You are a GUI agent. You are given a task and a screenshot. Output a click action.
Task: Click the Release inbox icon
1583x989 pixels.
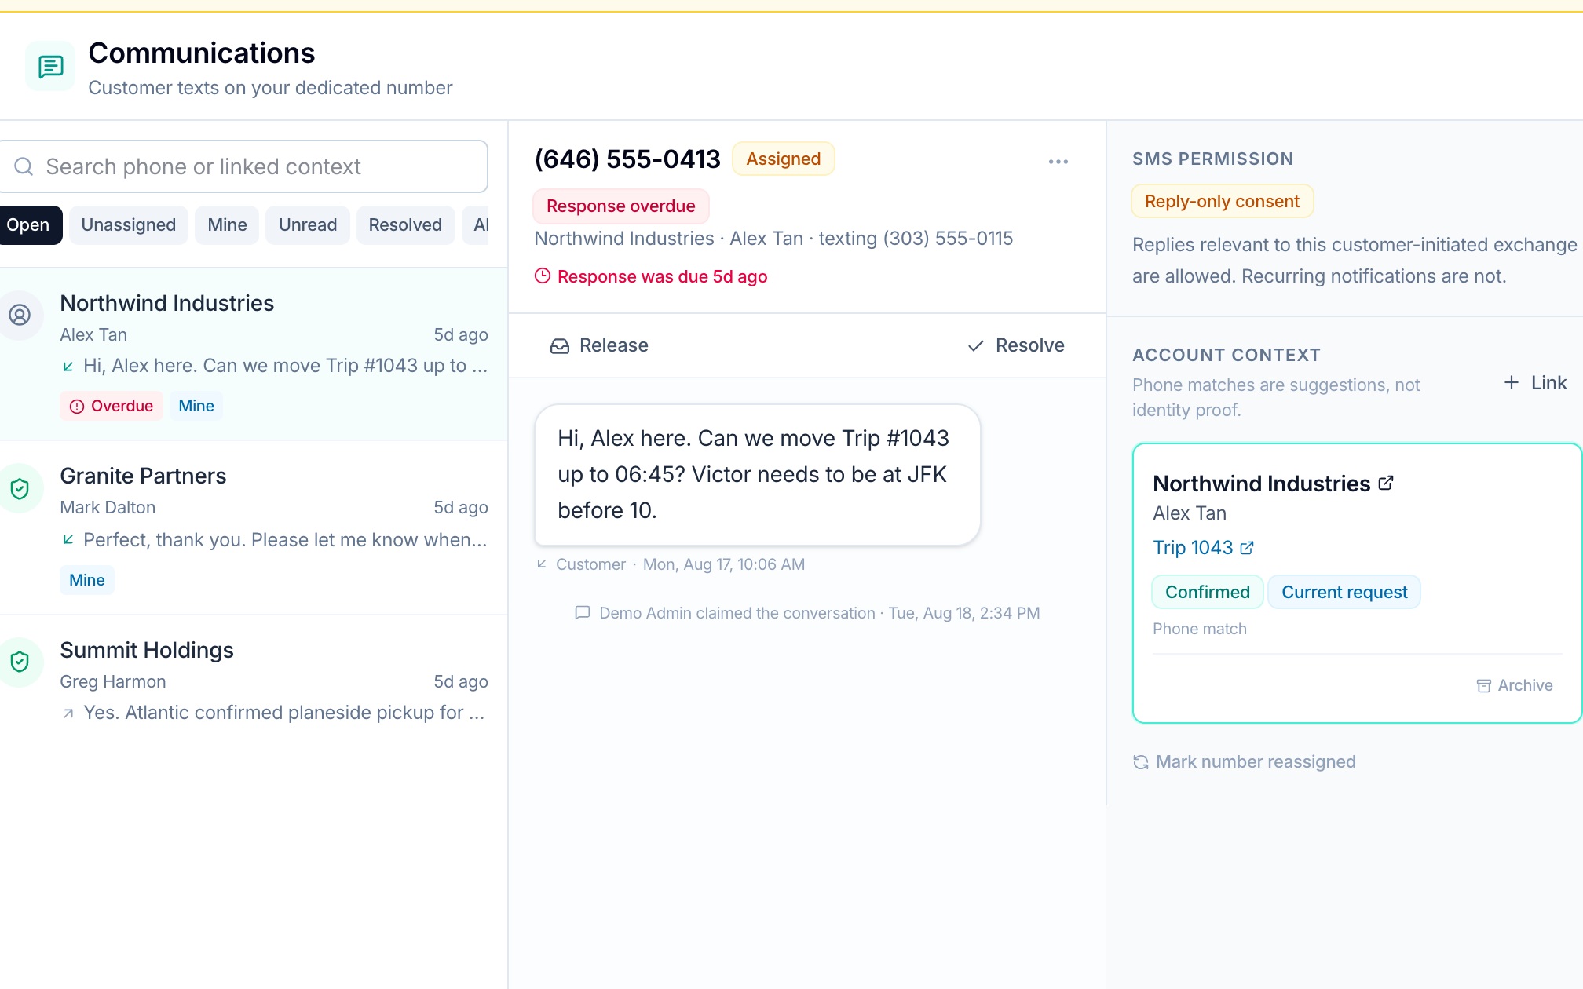pos(560,346)
